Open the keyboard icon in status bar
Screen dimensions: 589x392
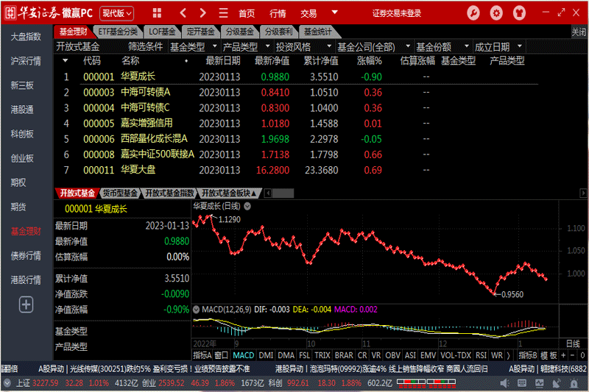coord(522,383)
